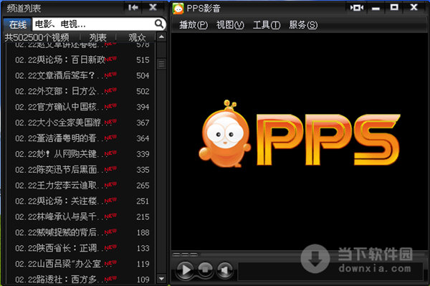The height and width of the screenshot is (286, 430).
Task: Click viewer count 335
Action: tap(143, 170)
